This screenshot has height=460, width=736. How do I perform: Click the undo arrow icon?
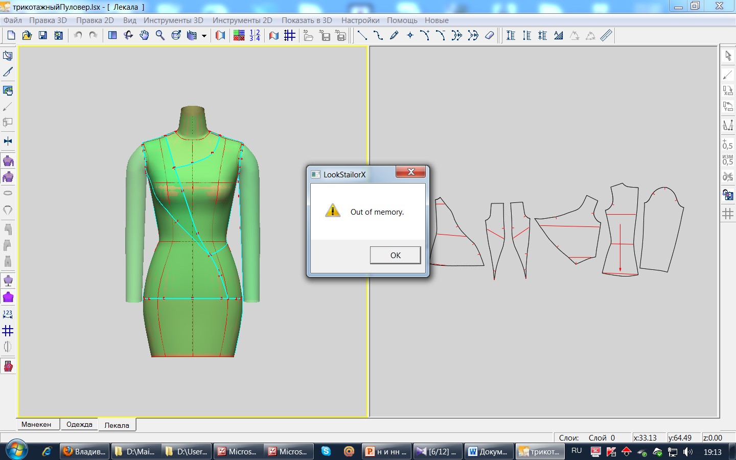click(78, 35)
